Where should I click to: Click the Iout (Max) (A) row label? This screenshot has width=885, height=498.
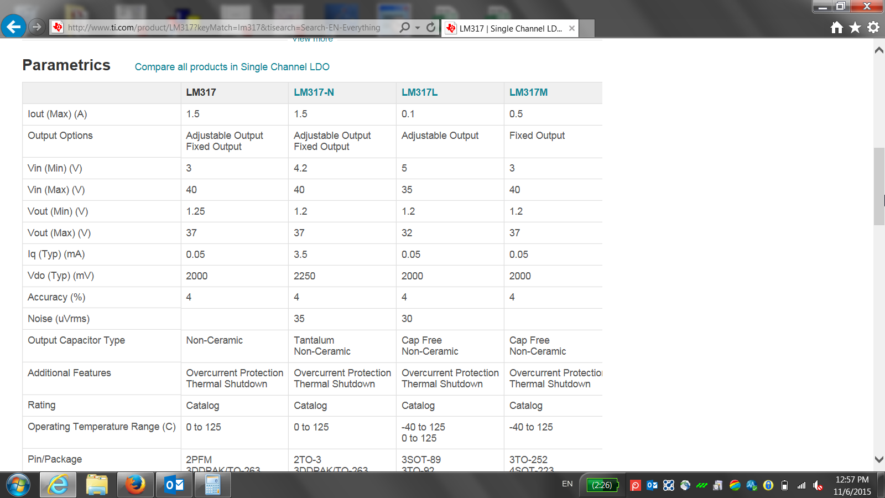pos(58,114)
